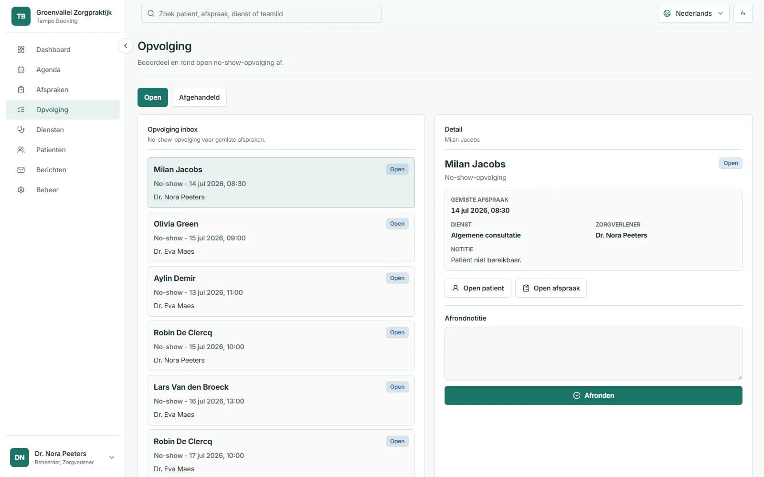Open Diensten in the sidebar
The image size is (764, 477).
pyautogui.click(x=63, y=130)
